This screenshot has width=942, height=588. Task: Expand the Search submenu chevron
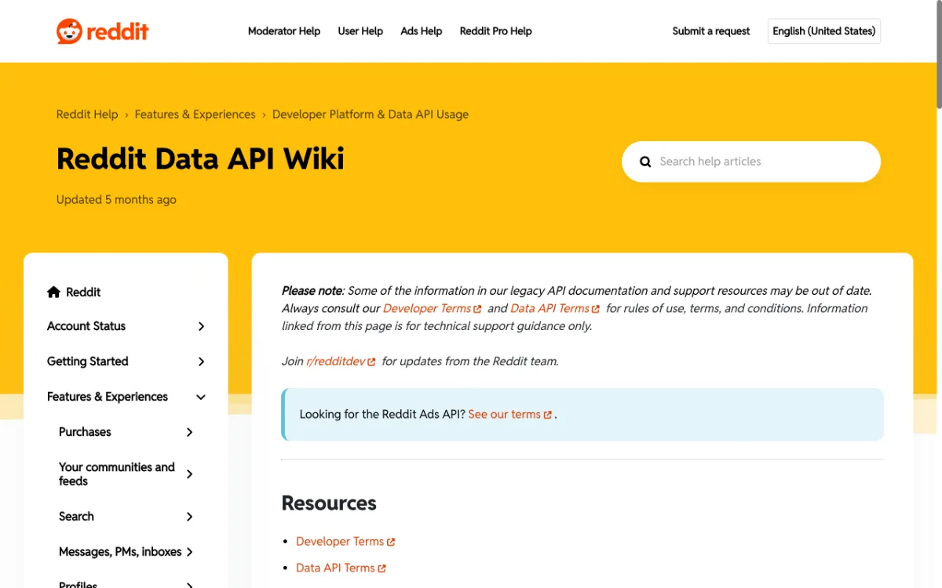click(189, 517)
